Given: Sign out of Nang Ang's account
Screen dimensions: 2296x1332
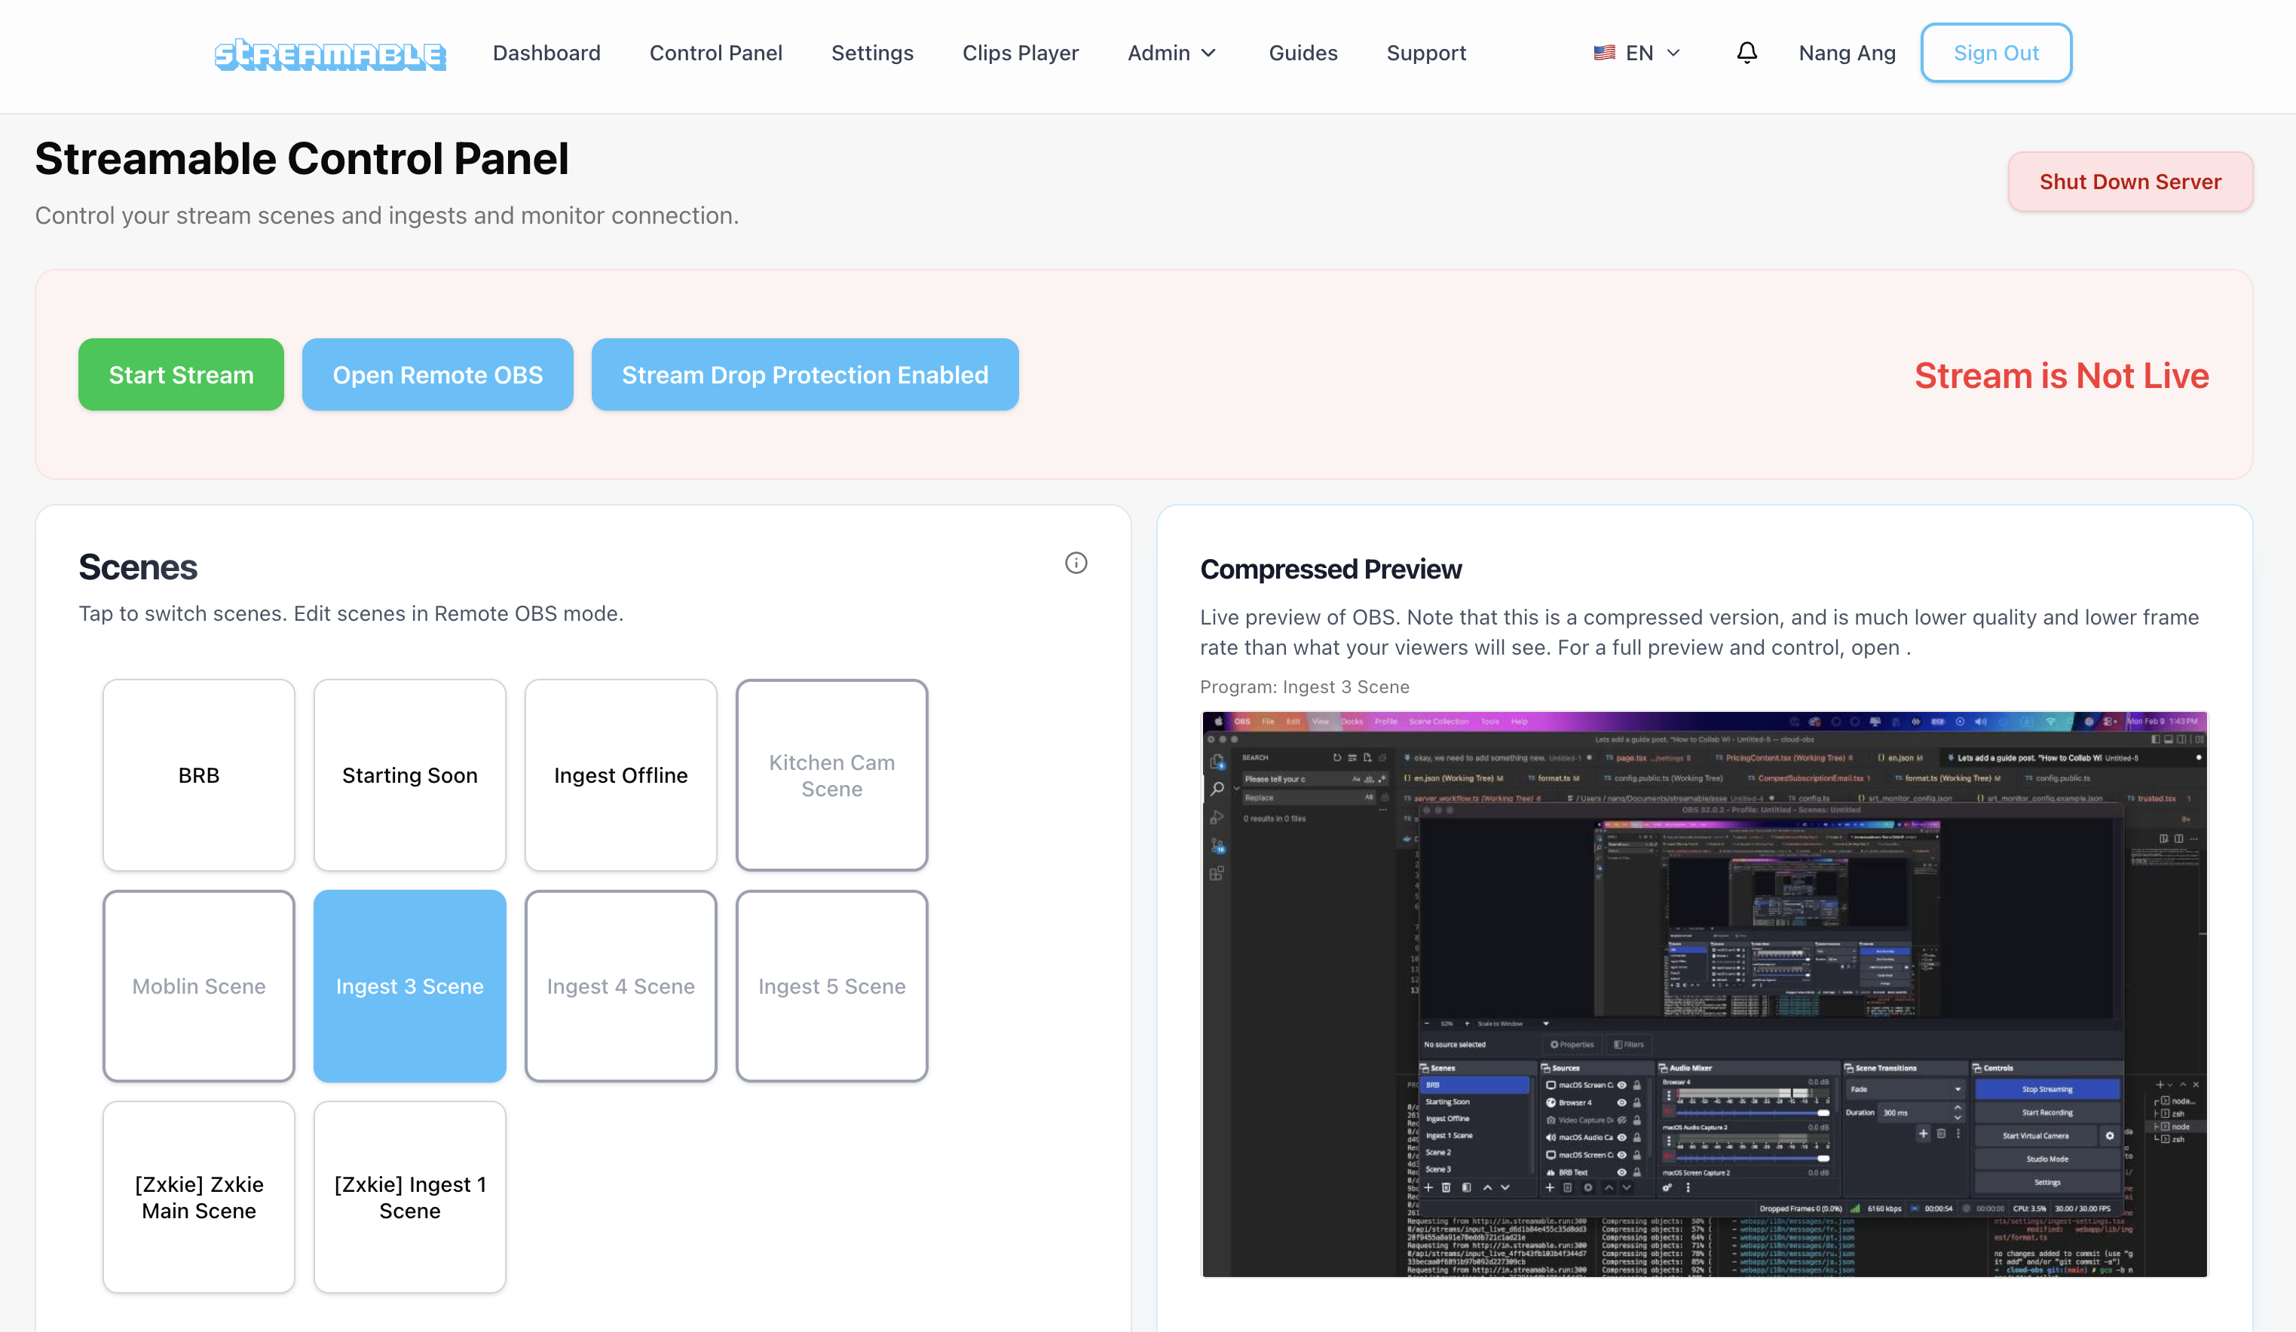Looking at the screenshot, I should [1996, 52].
